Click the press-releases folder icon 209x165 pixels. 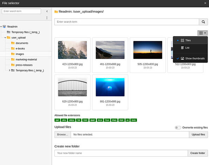coord(13,65)
